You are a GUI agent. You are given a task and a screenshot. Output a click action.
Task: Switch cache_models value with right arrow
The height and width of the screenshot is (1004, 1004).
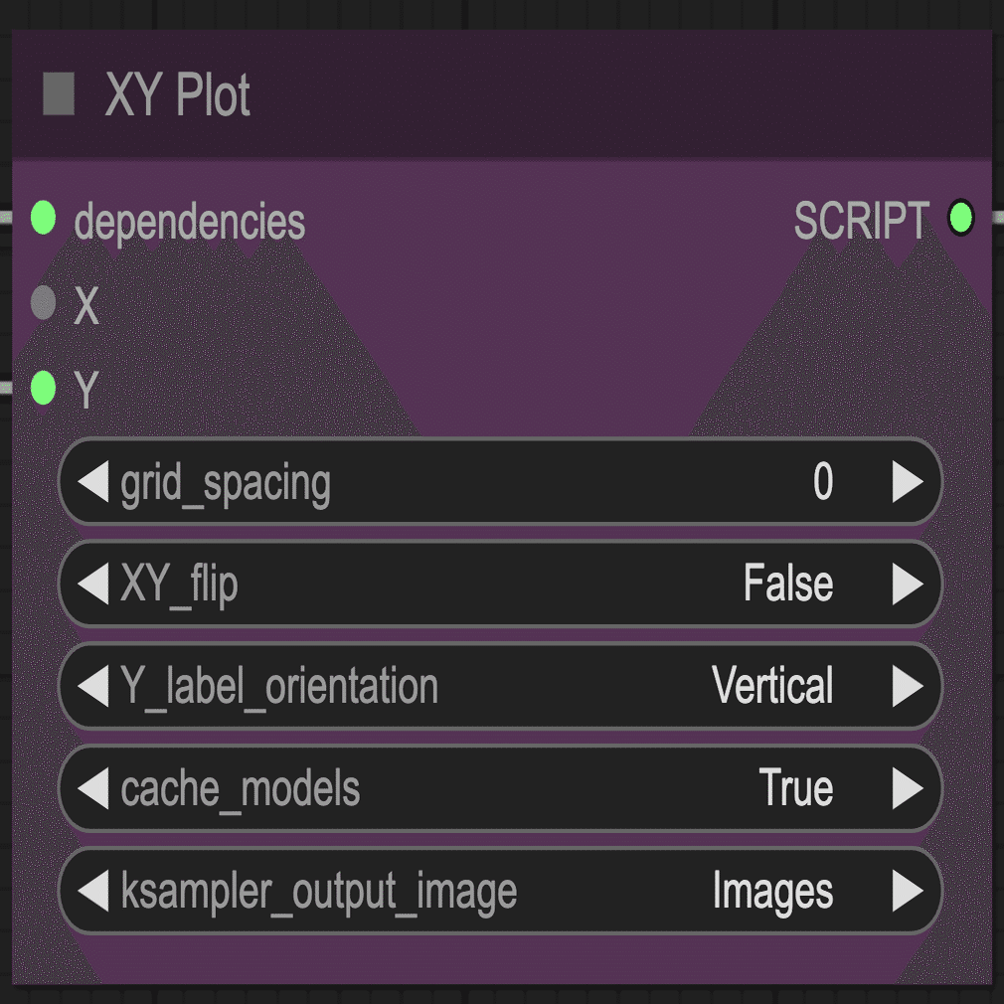(x=908, y=788)
